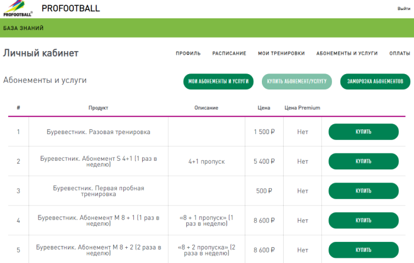The width and height of the screenshot is (414, 263).
Task: Open the БАЗА ЗНАНИЙ menu item
Action: (x=23, y=28)
